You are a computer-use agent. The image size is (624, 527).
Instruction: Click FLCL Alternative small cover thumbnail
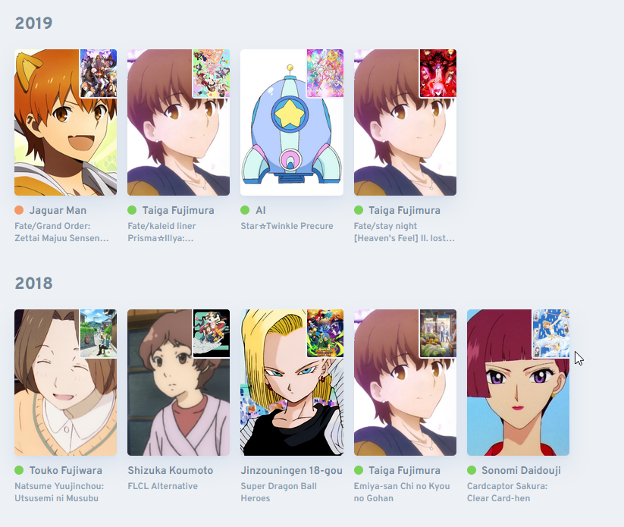212,334
